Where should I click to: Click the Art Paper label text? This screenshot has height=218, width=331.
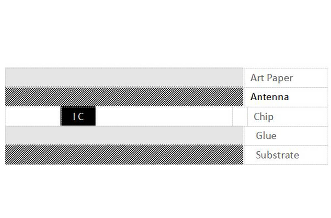(x=271, y=78)
